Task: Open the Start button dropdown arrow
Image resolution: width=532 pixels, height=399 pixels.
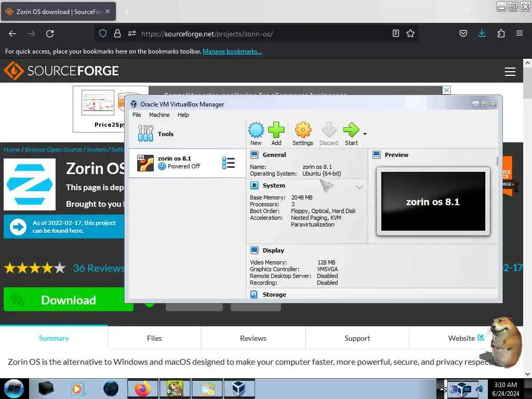Action: pyautogui.click(x=365, y=134)
